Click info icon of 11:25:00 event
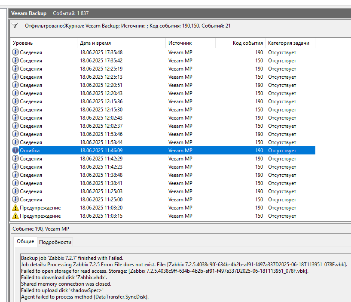 coord(15,200)
